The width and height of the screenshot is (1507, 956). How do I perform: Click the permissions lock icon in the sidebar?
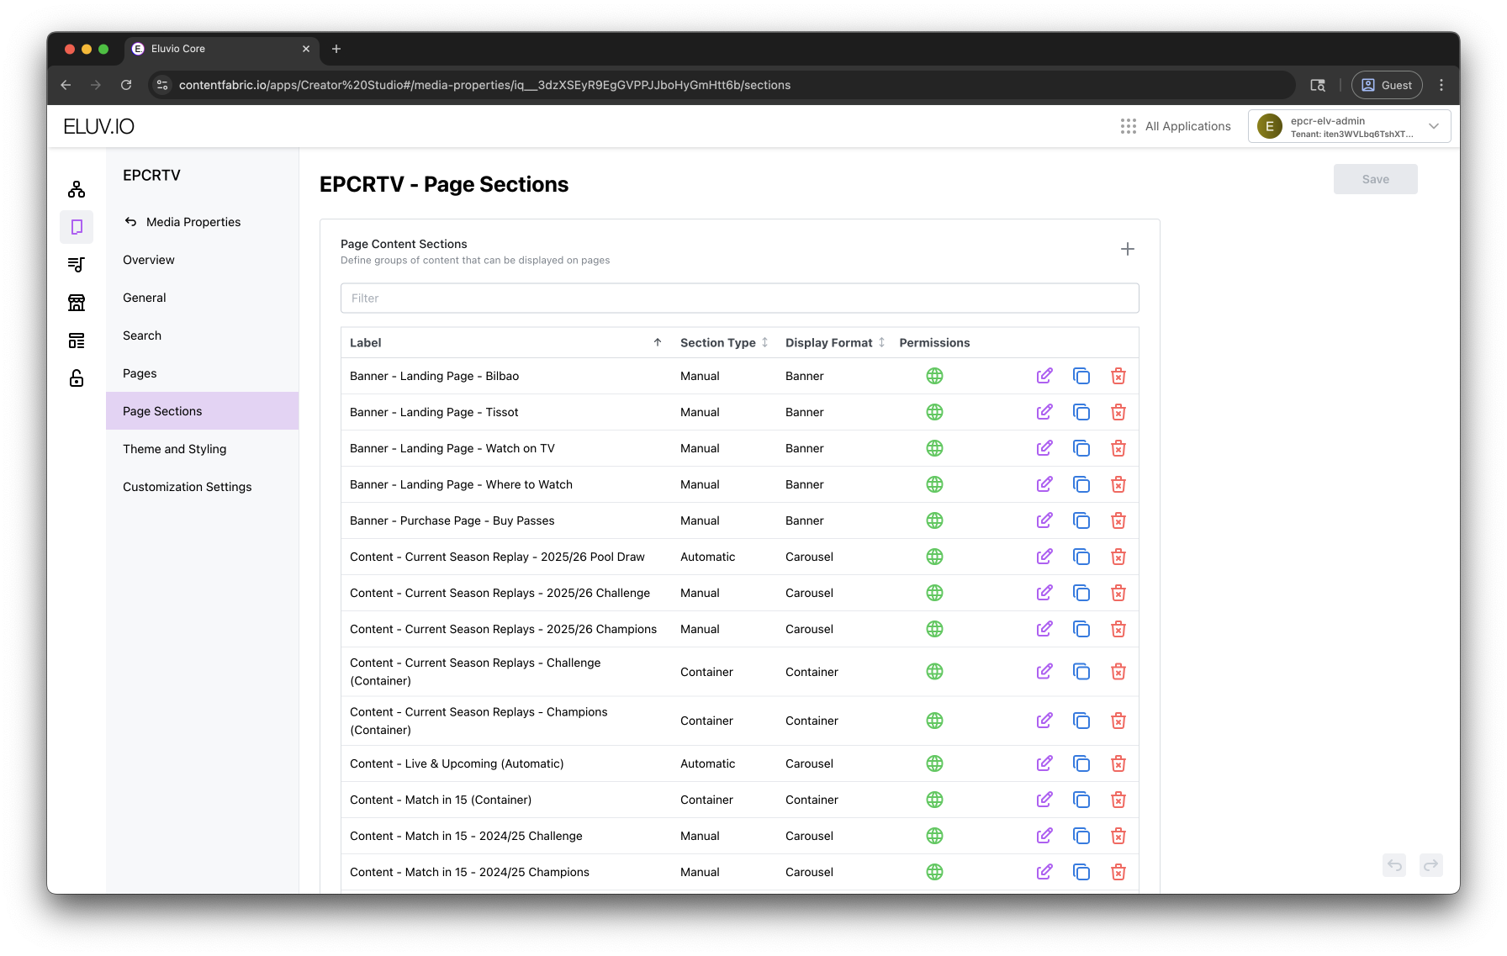[x=77, y=378]
